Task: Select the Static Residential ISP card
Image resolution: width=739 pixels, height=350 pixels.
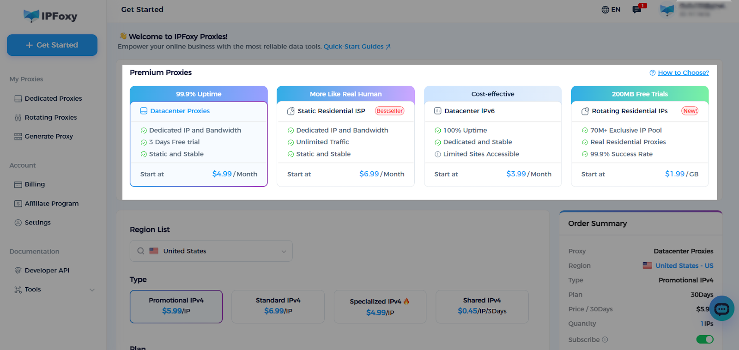Action: (x=345, y=136)
